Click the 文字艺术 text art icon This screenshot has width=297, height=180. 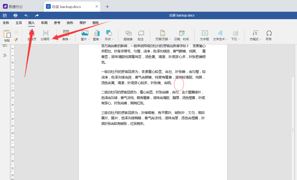tap(220, 33)
